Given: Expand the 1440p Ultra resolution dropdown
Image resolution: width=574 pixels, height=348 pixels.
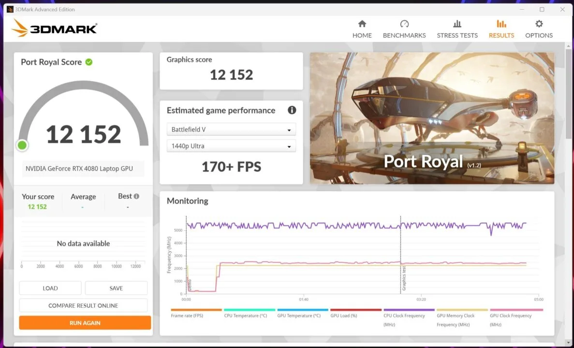Looking at the screenshot, I should [x=231, y=146].
